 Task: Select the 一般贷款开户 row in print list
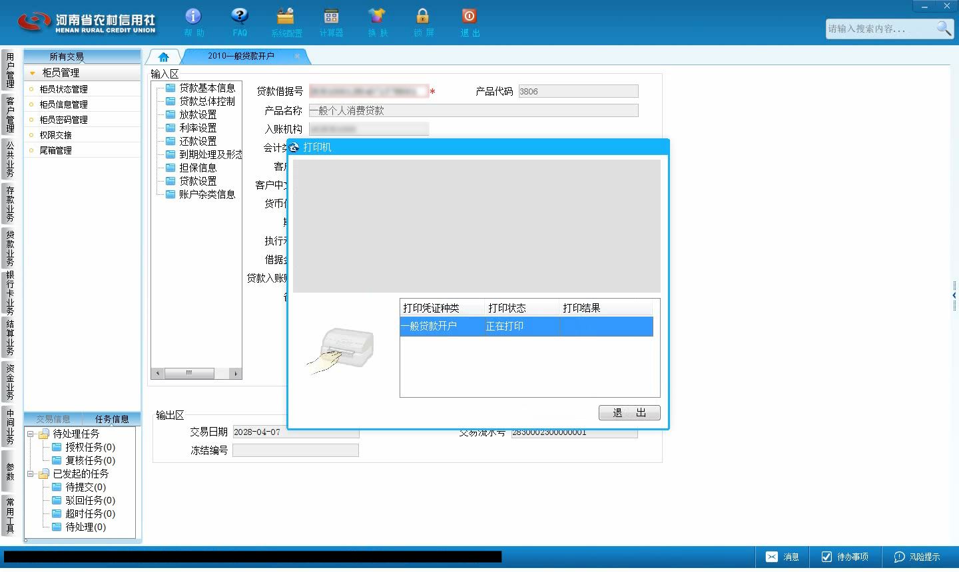526,326
